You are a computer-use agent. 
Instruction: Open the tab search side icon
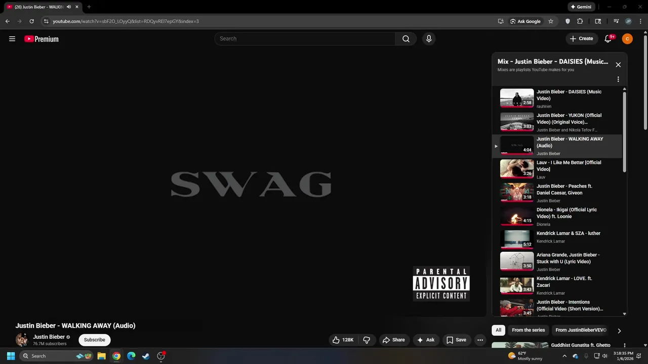click(x=598, y=21)
